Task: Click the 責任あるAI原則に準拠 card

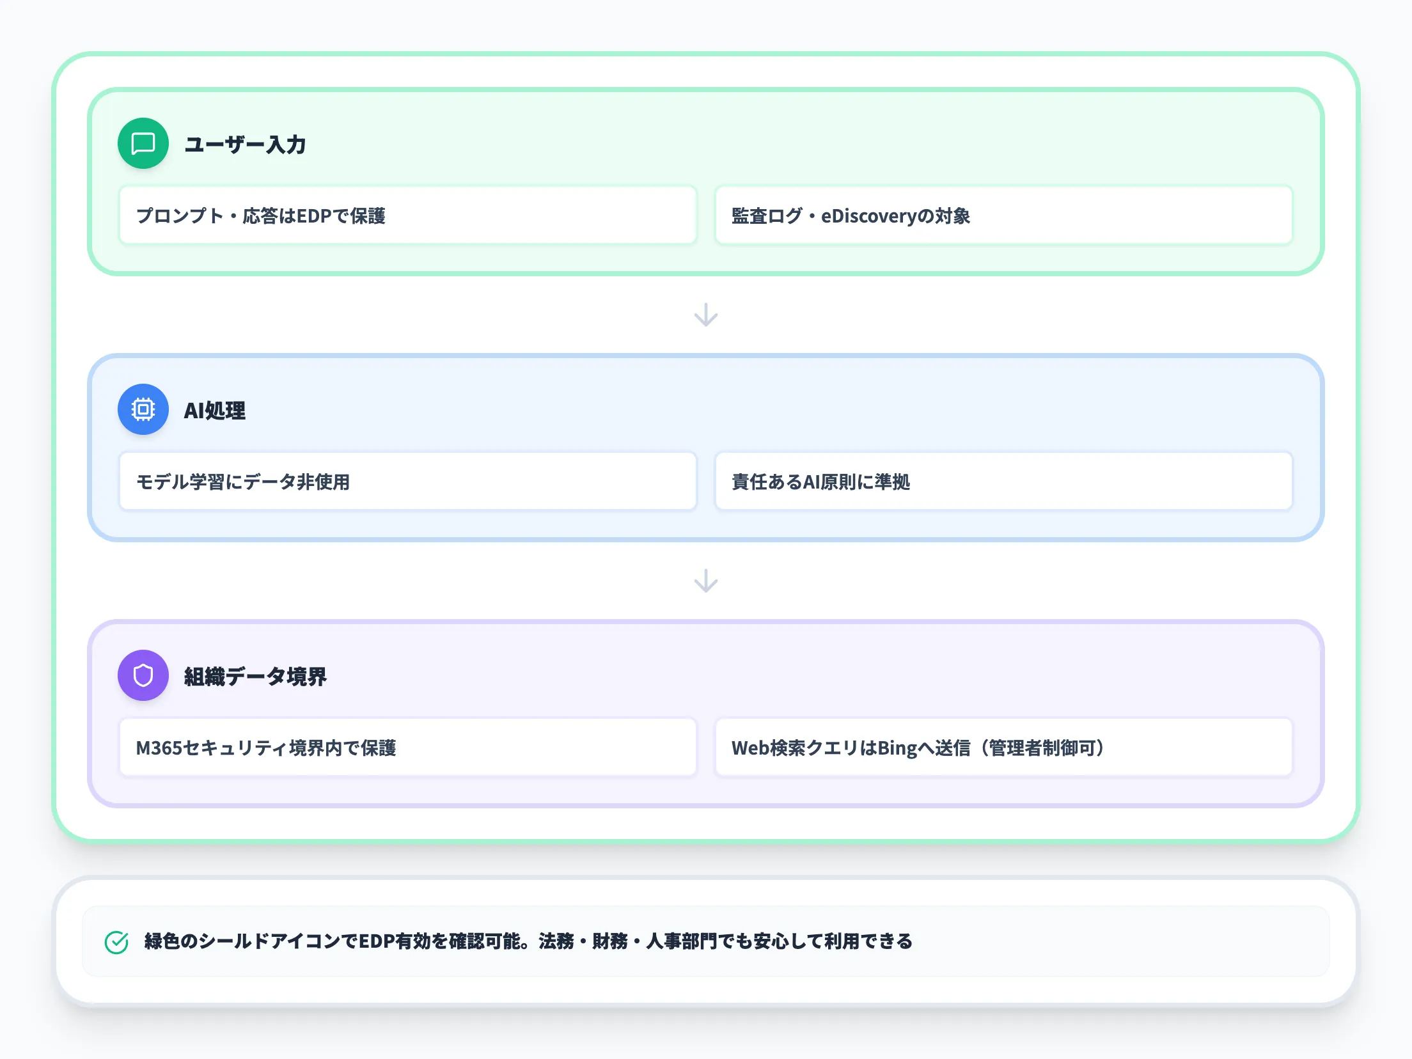Action: tap(1003, 482)
